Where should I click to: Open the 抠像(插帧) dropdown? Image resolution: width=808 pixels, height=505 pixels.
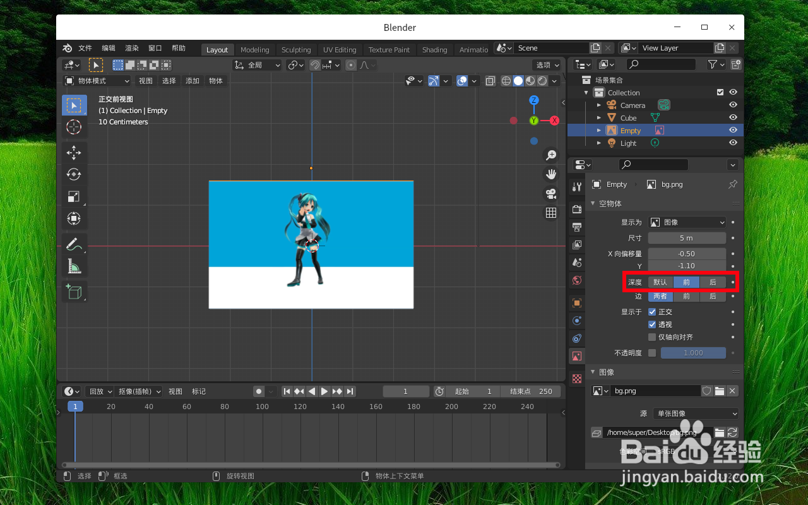click(139, 391)
